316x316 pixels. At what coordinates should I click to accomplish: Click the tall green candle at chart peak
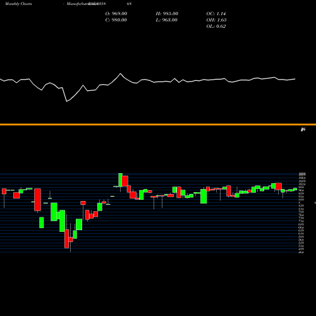coord(120,180)
